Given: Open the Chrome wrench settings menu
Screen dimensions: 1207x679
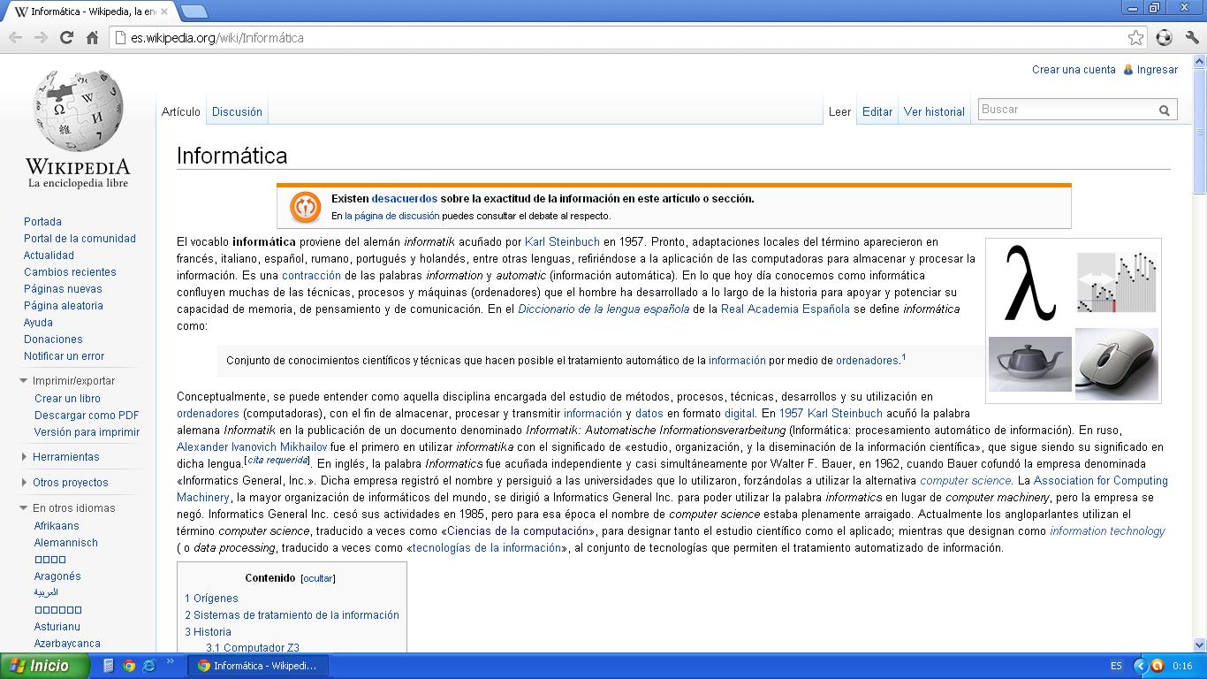Looking at the screenshot, I should click(x=1191, y=37).
